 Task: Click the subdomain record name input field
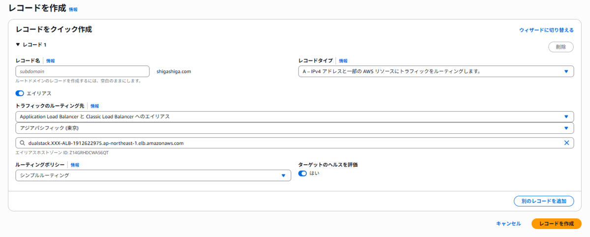pyautogui.click(x=82, y=71)
